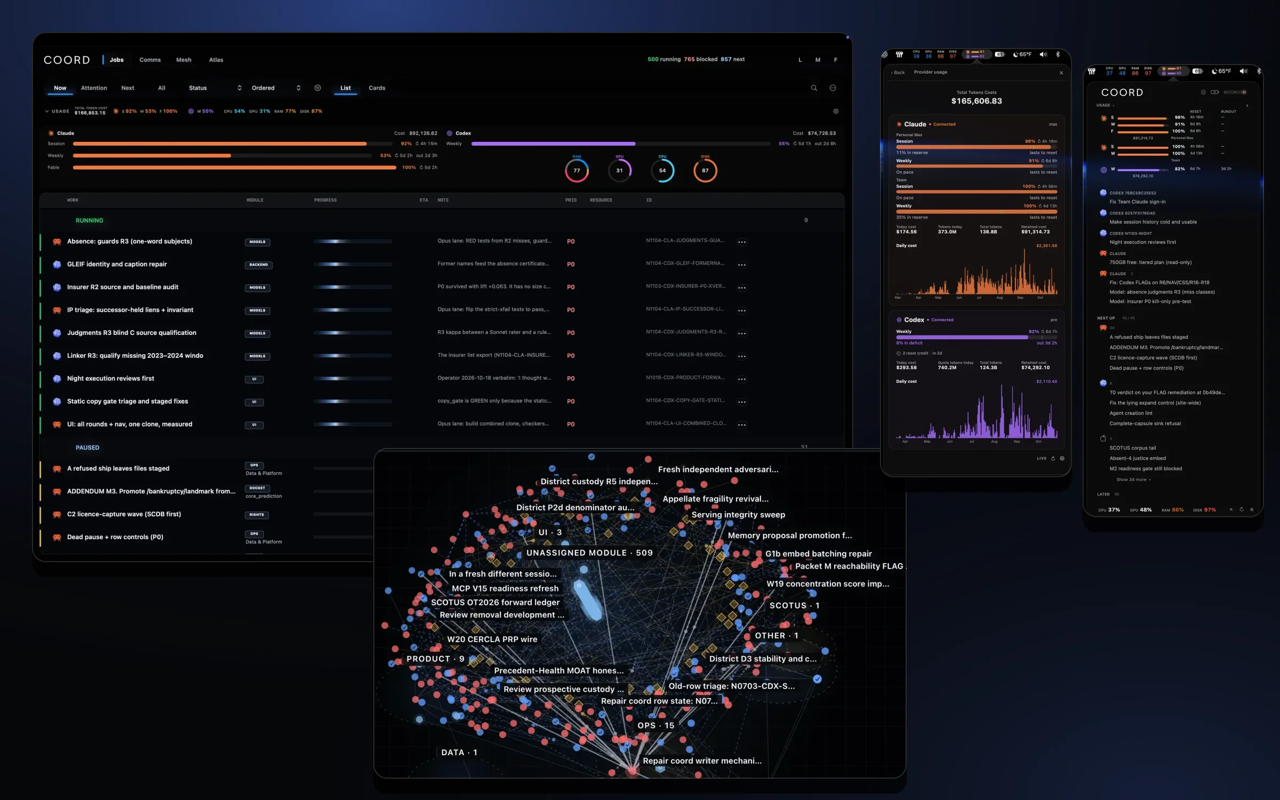Click the BACKEND tag on GLEIF row

pyautogui.click(x=258, y=265)
